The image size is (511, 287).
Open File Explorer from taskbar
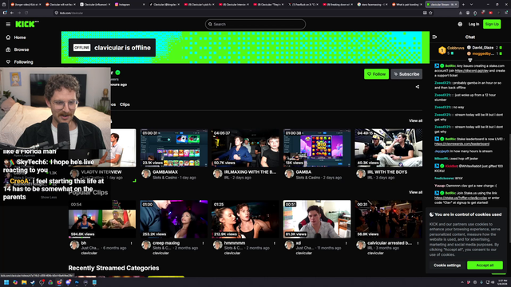click(x=24, y=282)
